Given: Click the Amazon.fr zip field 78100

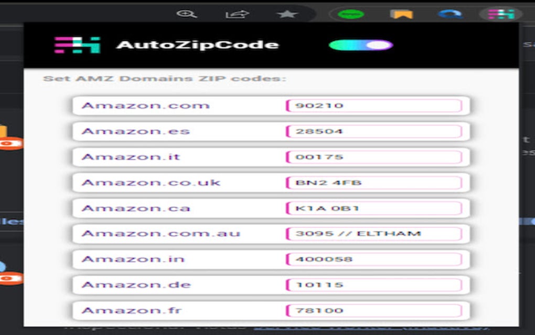Looking at the screenshot, I should [374, 311].
